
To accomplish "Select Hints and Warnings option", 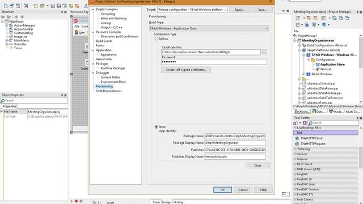I will (x=113, y=19).
